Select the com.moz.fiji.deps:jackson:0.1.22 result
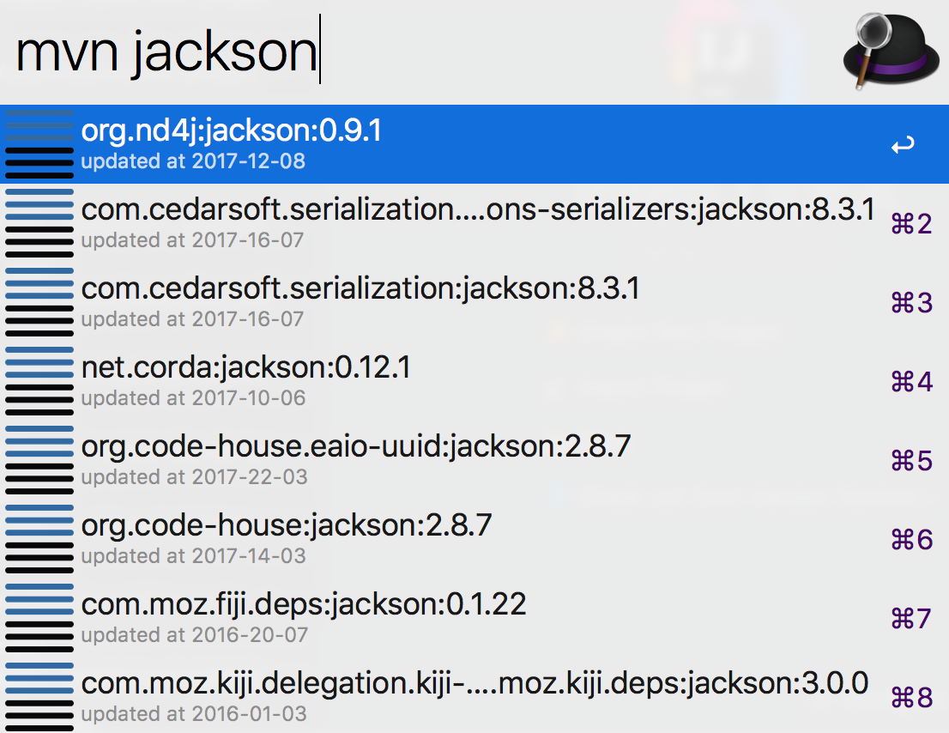This screenshot has height=733, width=949. tap(474, 618)
